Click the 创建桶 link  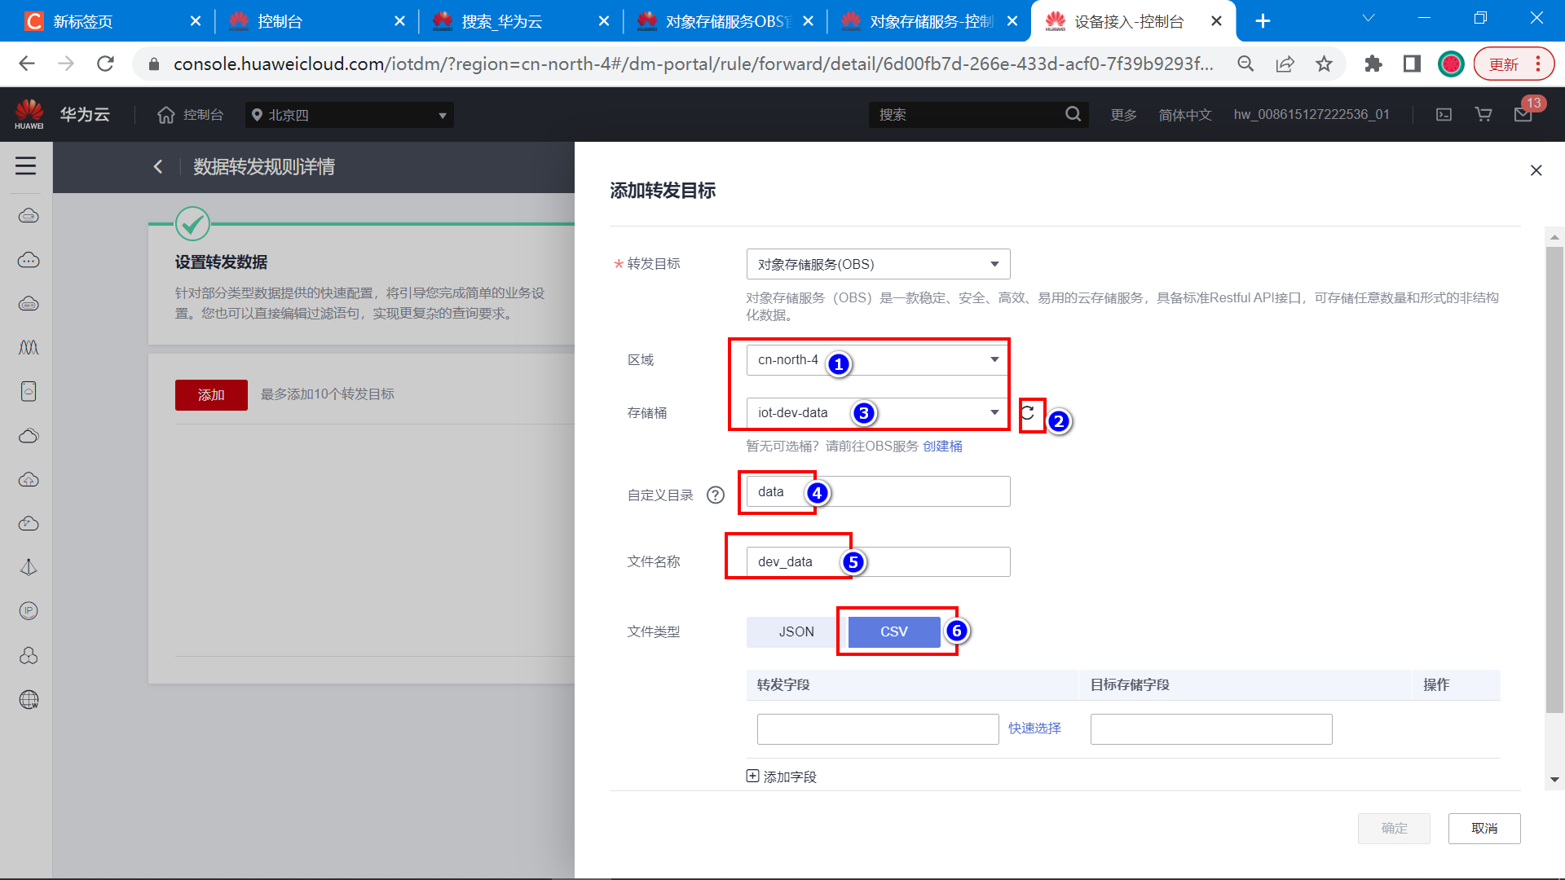(x=942, y=446)
